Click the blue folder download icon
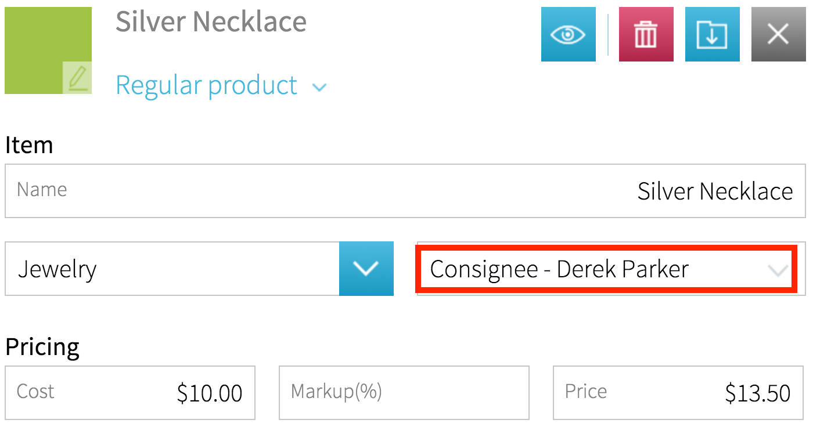This screenshot has height=427, width=813. pos(712,35)
